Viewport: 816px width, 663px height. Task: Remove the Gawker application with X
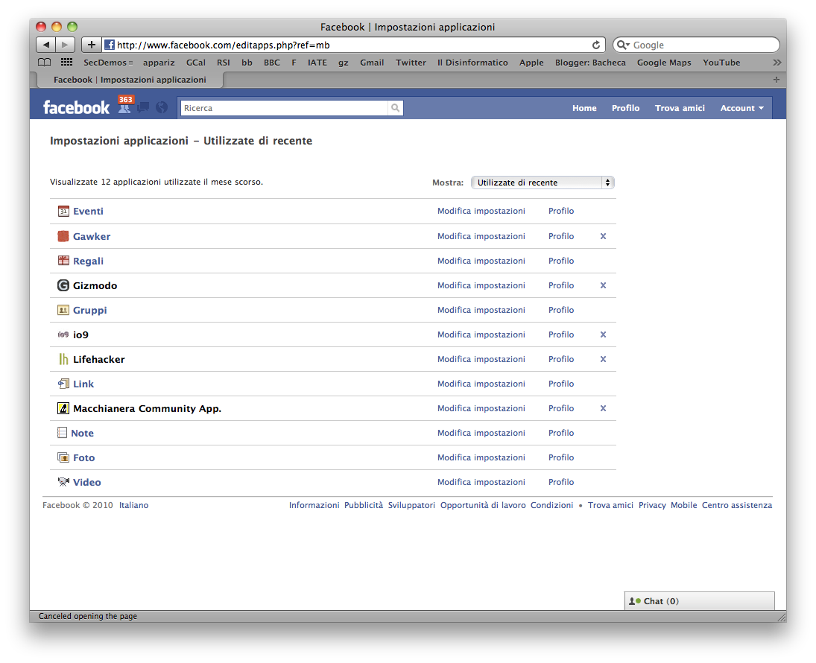click(x=603, y=236)
